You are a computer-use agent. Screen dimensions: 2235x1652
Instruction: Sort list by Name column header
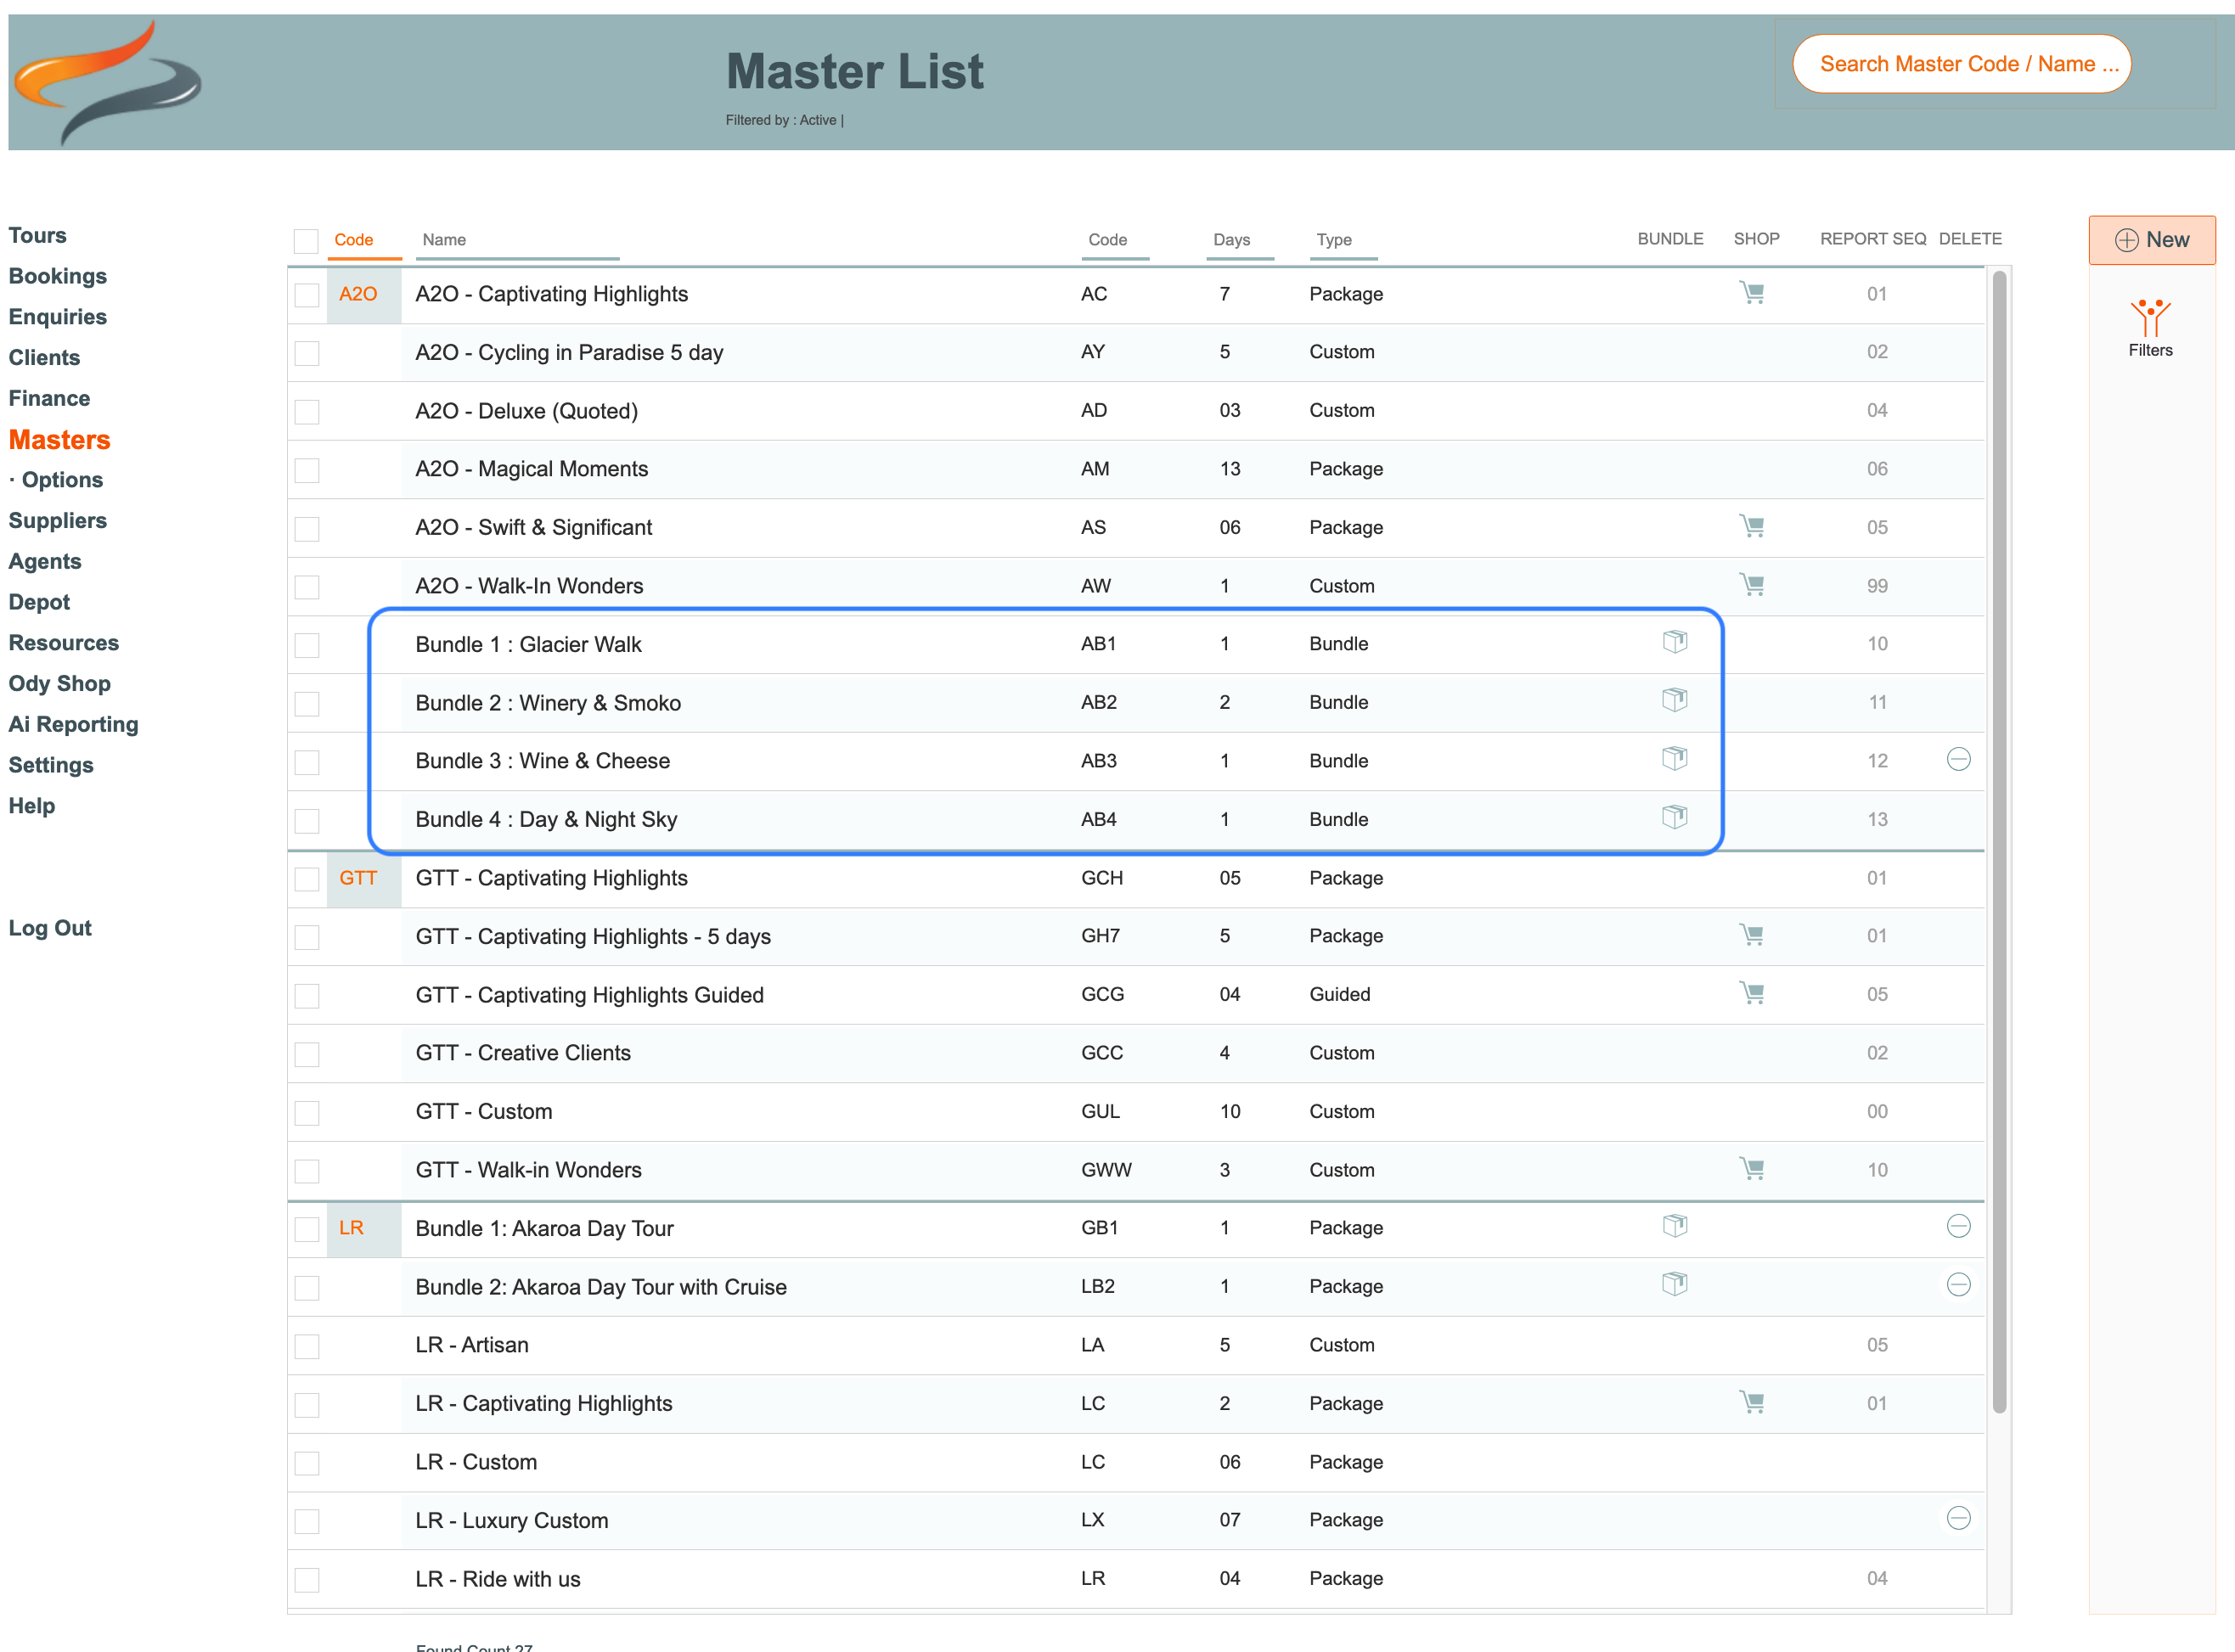(444, 240)
